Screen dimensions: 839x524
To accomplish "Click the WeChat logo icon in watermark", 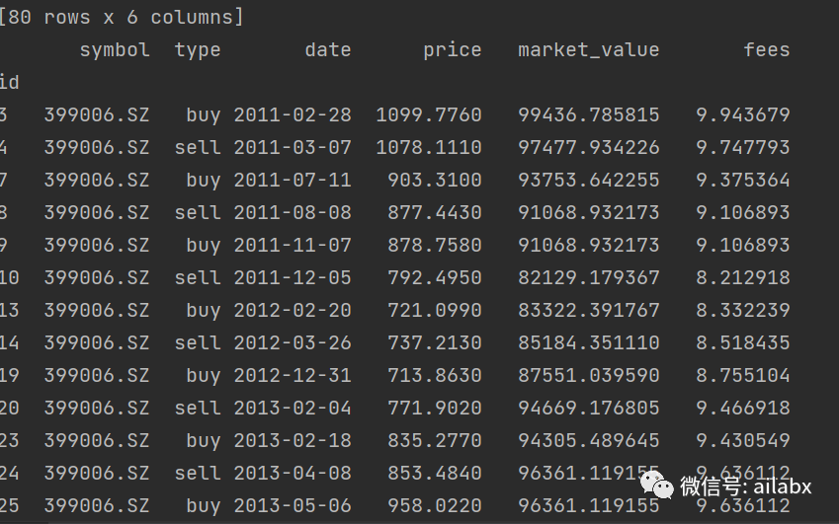I will pyautogui.click(x=657, y=484).
